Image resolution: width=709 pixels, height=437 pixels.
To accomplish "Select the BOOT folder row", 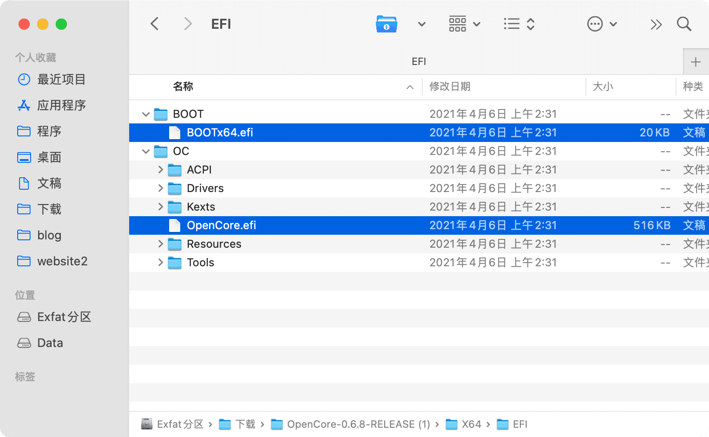I will pyautogui.click(x=419, y=114).
